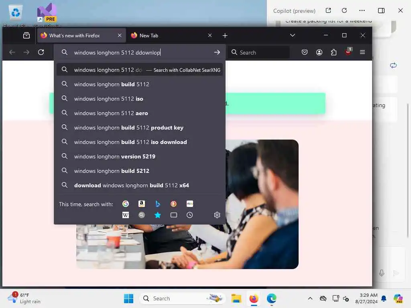The height and width of the screenshot is (308, 411).
Task: Open Windows Start menu
Action: click(128, 298)
